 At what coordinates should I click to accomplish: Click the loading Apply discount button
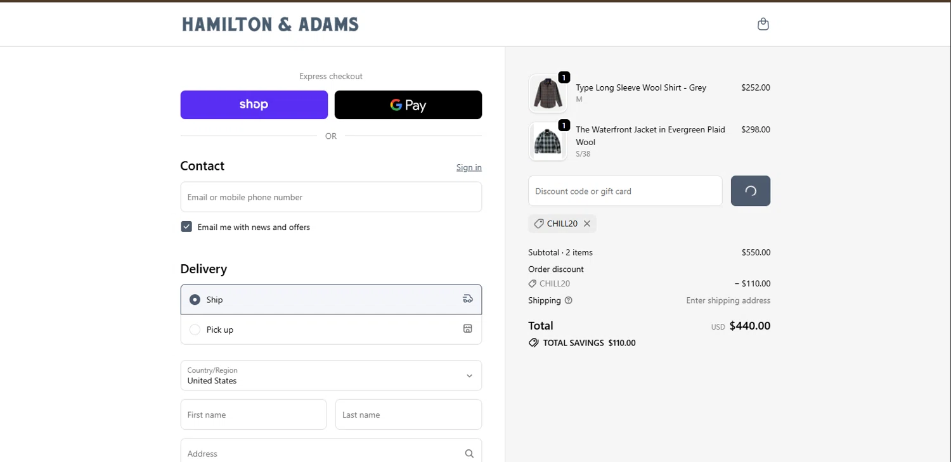pos(751,191)
